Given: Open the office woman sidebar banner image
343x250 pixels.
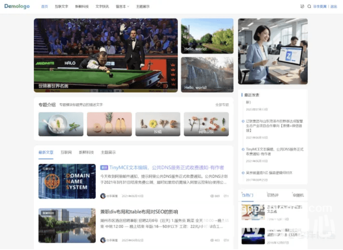Looking at the screenshot, I should (x=273, y=51).
